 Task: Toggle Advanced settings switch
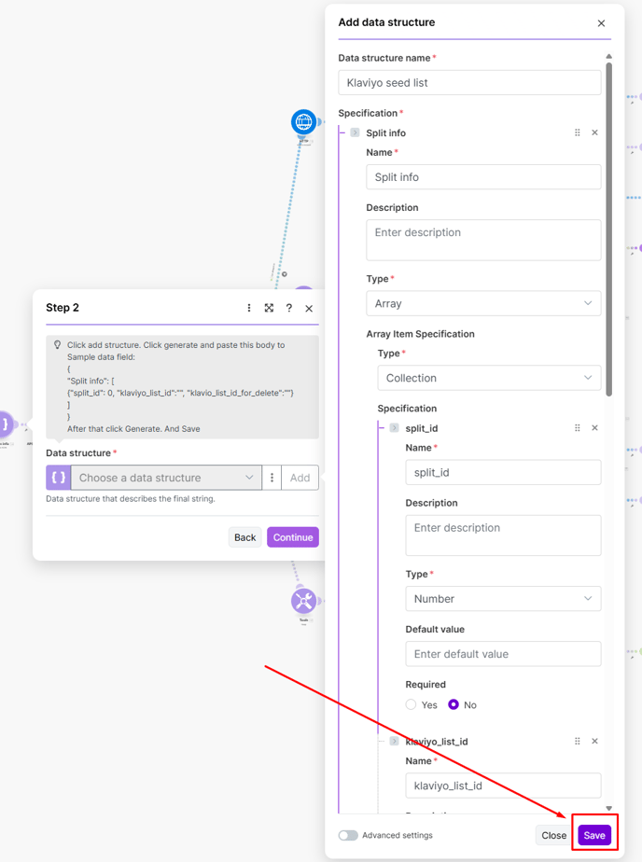click(x=348, y=835)
